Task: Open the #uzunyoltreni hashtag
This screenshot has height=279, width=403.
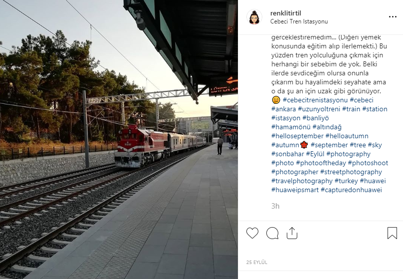Action: tap(319, 109)
